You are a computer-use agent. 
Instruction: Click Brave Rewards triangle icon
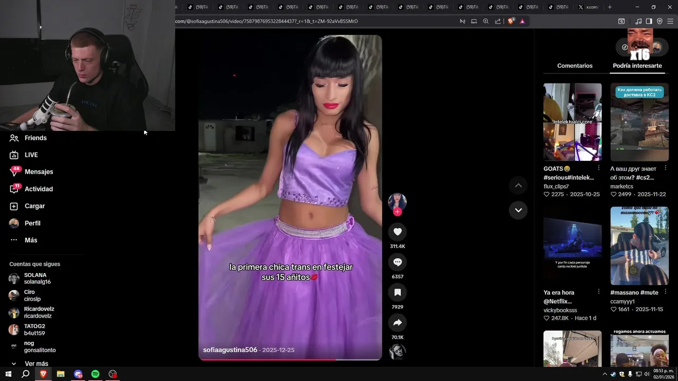(522, 21)
